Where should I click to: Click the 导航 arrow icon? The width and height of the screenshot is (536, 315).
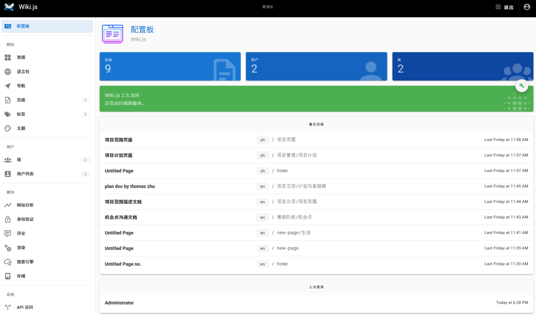click(x=8, y=86)
